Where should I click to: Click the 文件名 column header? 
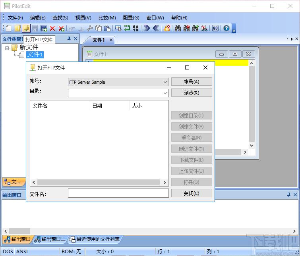point(60,106)
